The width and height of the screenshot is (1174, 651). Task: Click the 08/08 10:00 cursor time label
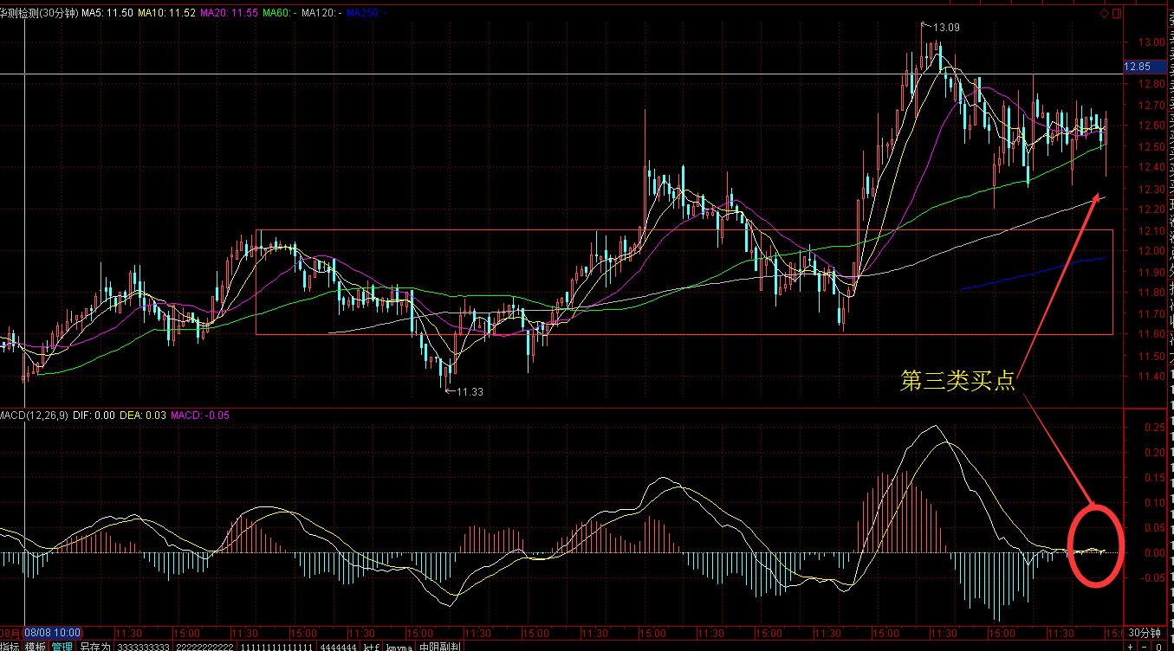(52, 633)
